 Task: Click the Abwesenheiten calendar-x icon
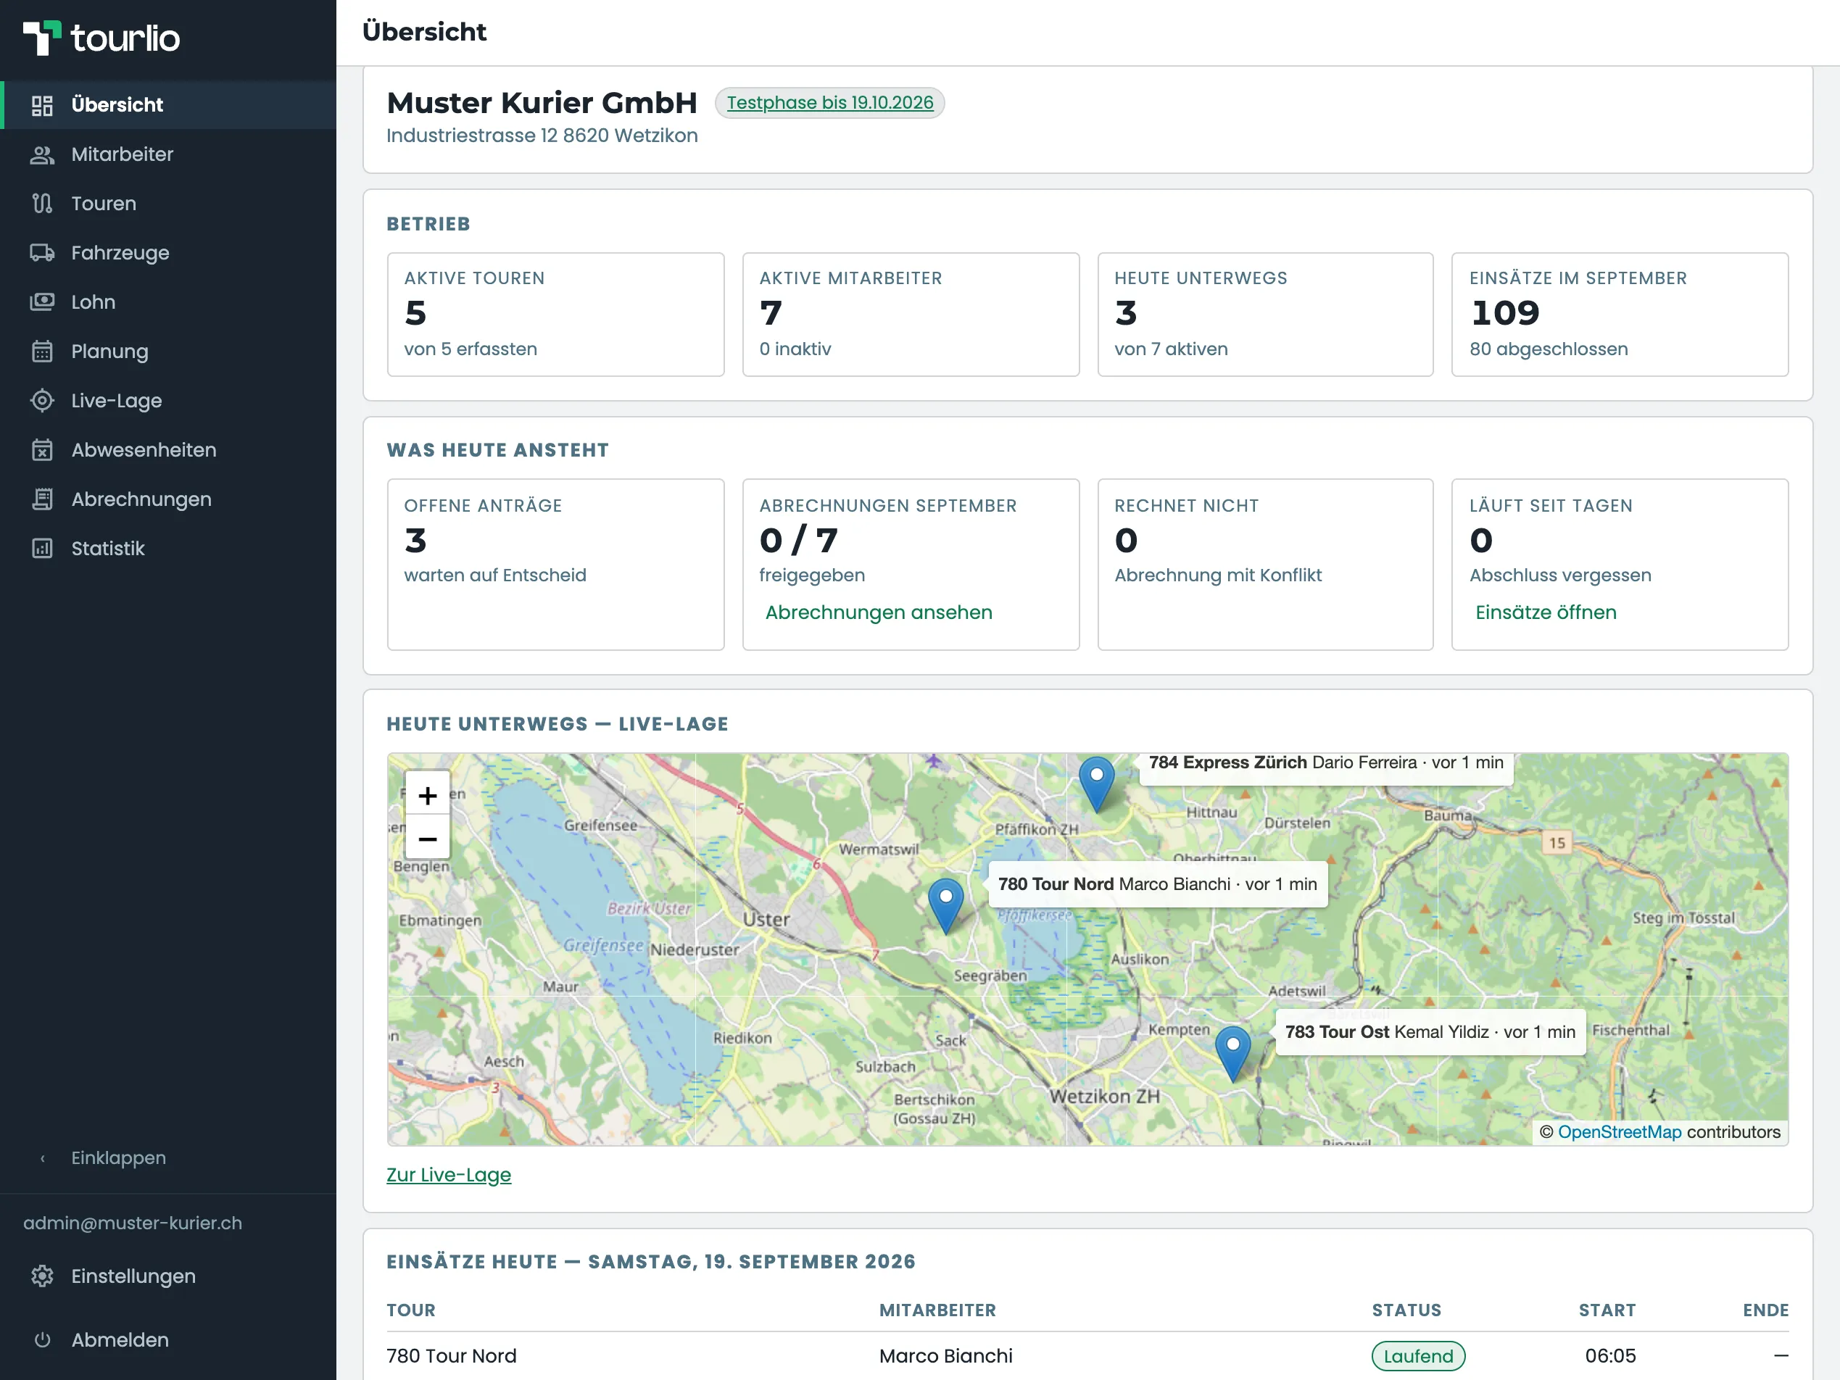(x=41, y=450)
